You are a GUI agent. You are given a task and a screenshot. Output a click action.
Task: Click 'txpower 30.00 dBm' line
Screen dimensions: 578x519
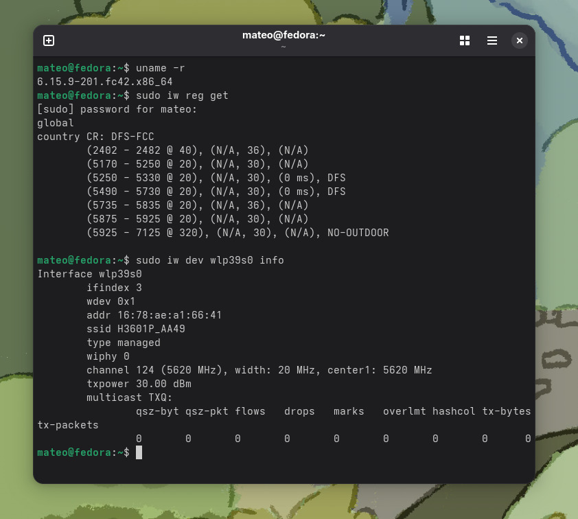(139, 384)
